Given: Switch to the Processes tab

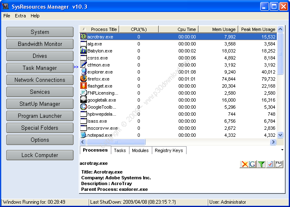Looking at the screenshot, I should (x=95, y=150).
